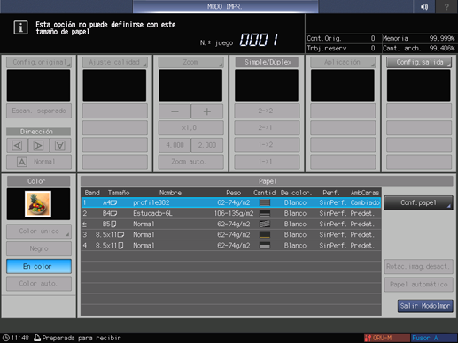Select 1->1 simplex option
Image resolution: width=458 pixels, height=343 pixels.
coord(267,162)
